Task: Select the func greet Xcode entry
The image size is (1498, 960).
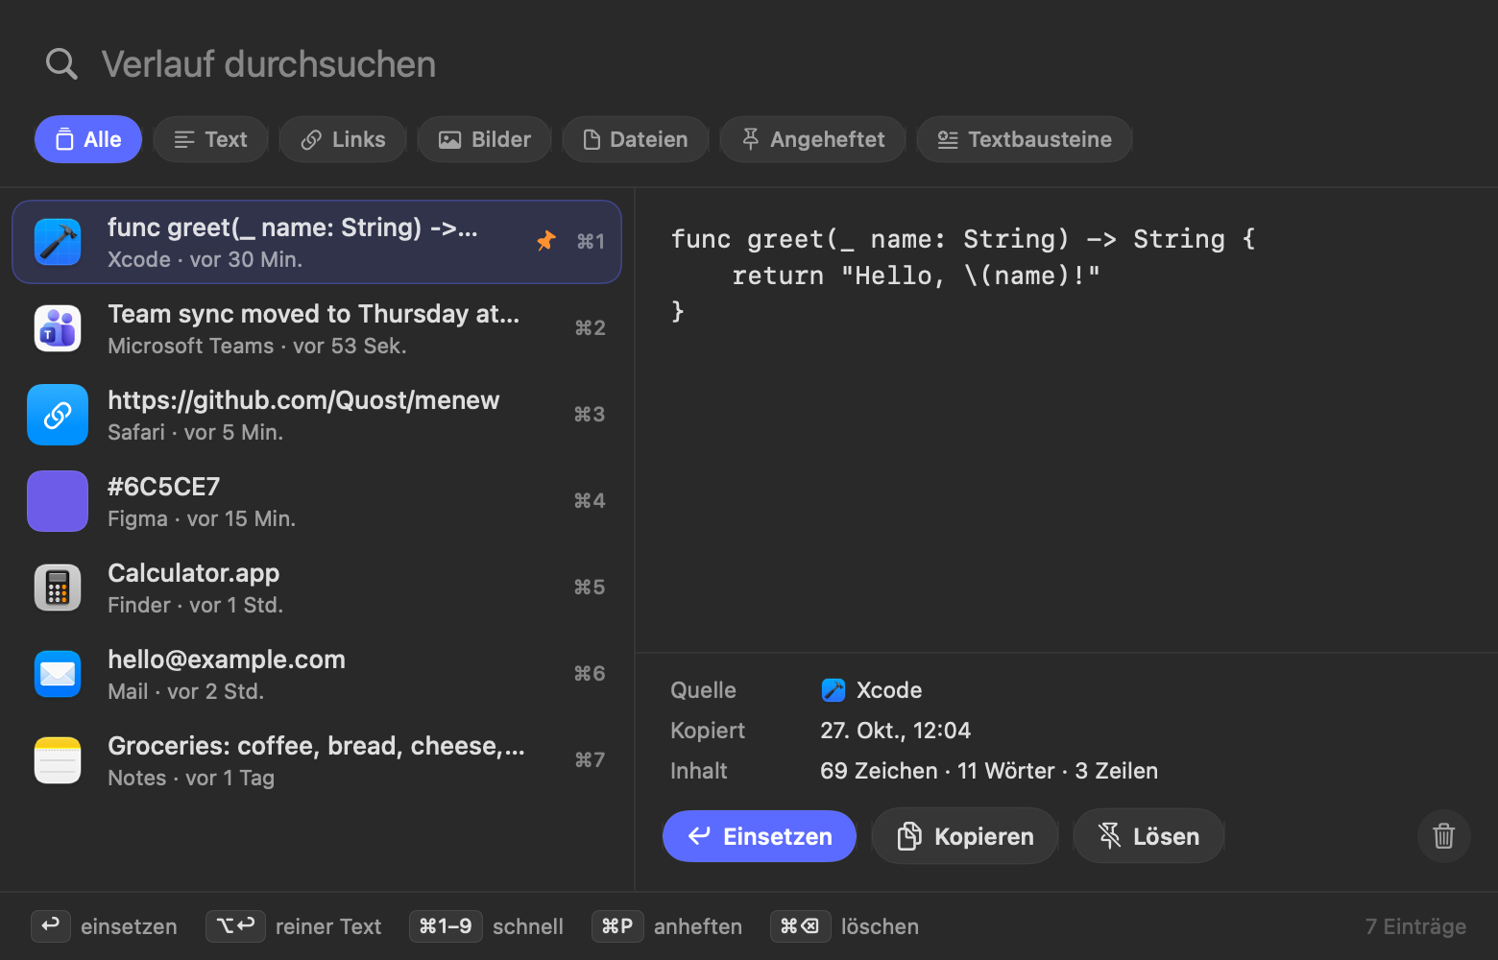Action: pos(317,242)
